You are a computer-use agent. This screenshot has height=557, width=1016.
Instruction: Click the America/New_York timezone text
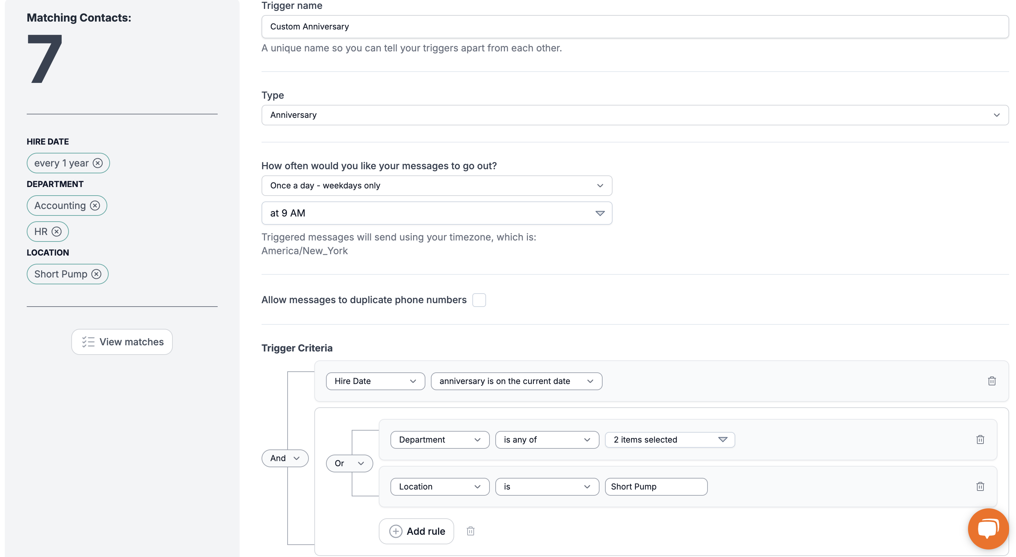[304, 251]
